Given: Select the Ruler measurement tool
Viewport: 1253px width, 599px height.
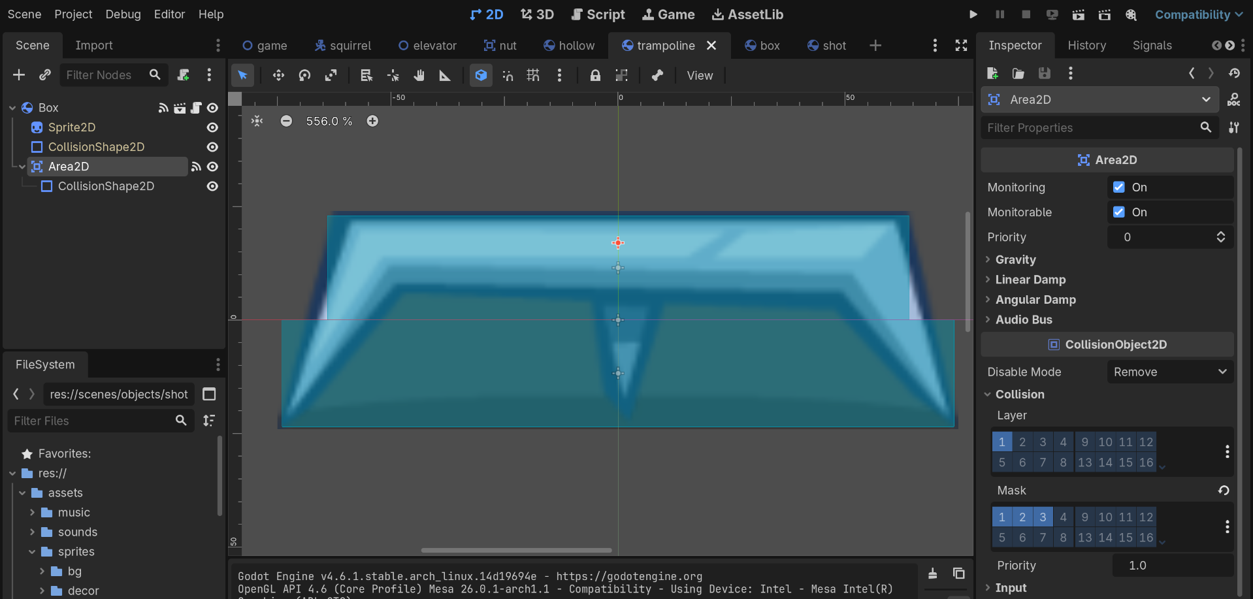Looking at the screenshot, I should coord(445,76).
